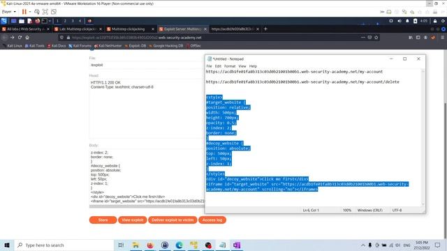Launch Firefox from the Kali panel
Image resolution: width=447 pixels, height=251 pixels.
(37, 21)
